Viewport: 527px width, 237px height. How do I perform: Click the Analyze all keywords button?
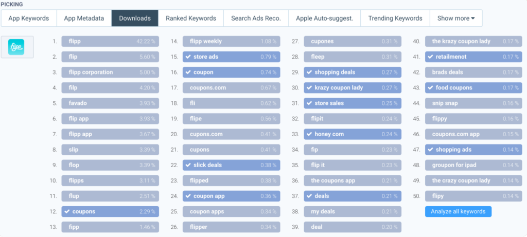click(x=458, y=211)
